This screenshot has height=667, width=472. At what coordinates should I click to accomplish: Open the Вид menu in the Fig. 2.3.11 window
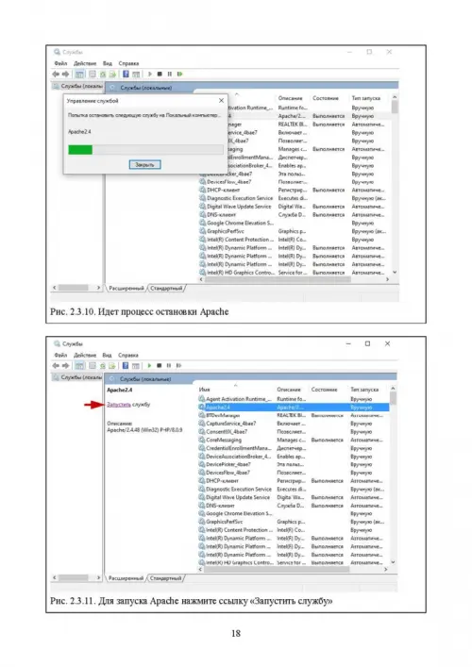(107, 355)
